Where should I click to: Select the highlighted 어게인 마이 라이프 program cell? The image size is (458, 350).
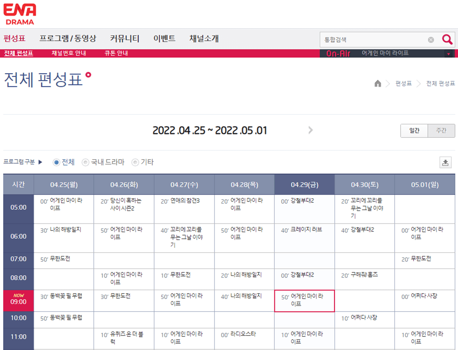click(x=304, y=301)
